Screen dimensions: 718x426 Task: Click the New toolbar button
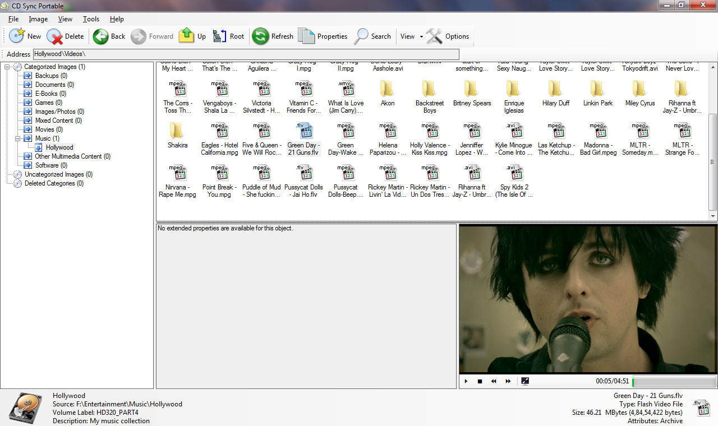(x=25, y=36)
